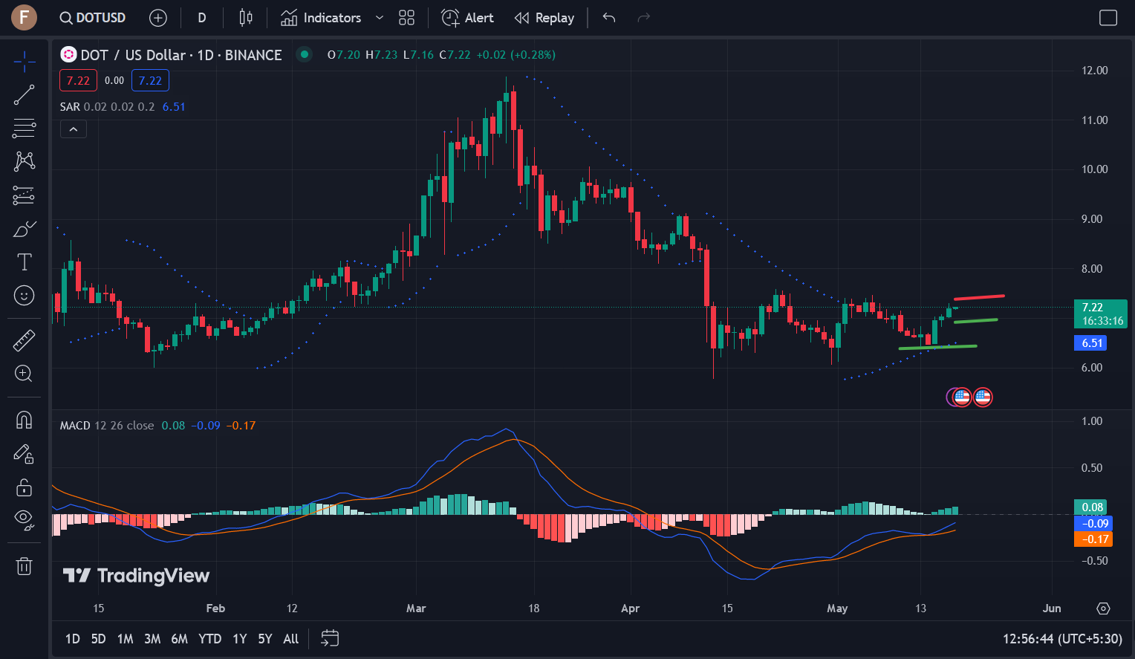Viewport: 1135px width, 659px height.
Task: Set the range to 3M
Action: click(x=152, y=639)
